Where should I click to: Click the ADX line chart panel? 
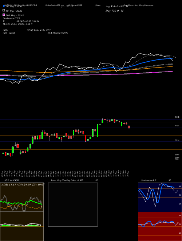[22, 197]
